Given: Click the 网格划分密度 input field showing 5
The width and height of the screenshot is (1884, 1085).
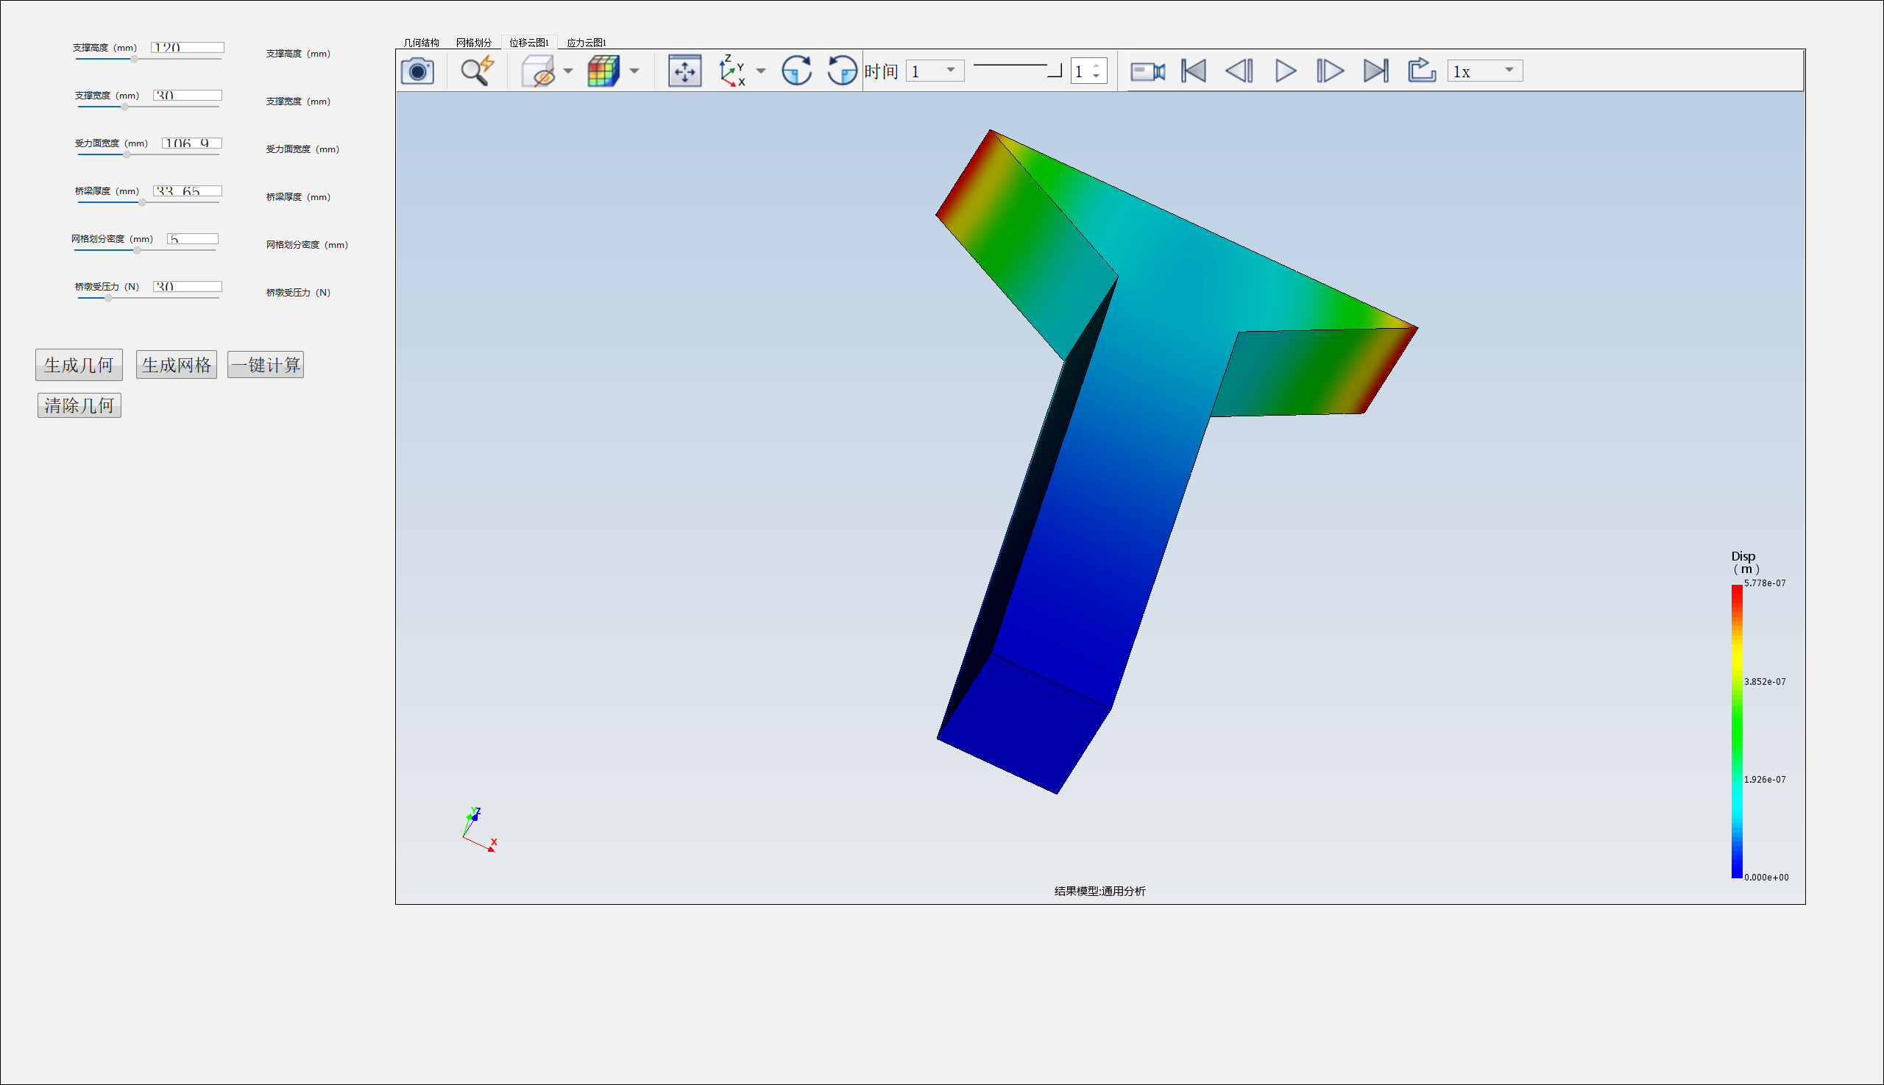Looking at the screenshot, I should tap(192, 238).
